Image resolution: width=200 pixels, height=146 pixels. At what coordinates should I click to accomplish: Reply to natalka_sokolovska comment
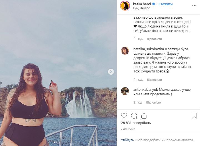click(x=154, y=80)
